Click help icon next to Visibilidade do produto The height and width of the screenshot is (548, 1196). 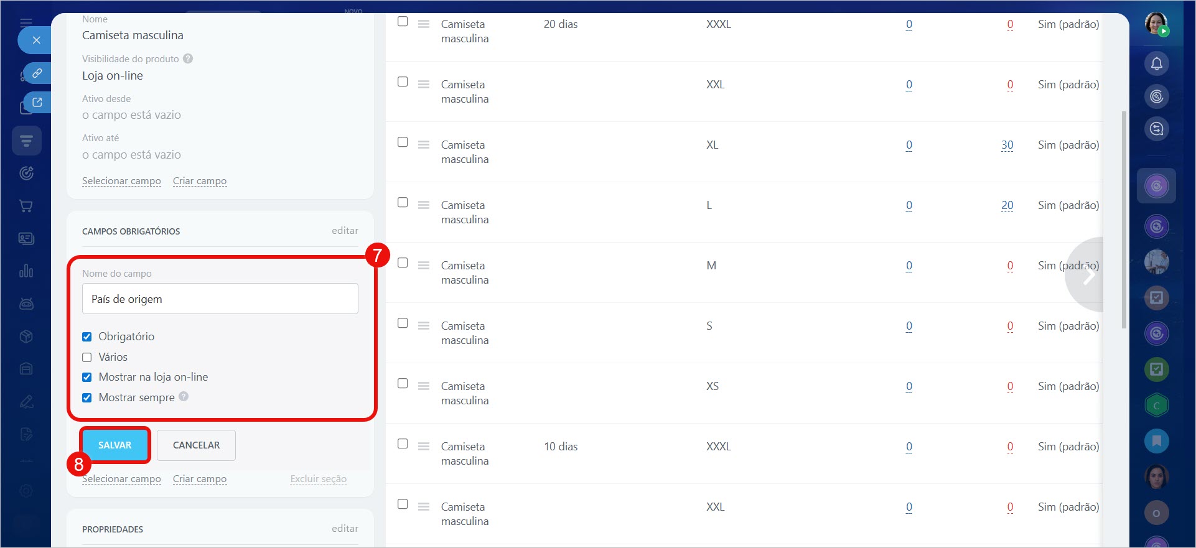(188, 58)
